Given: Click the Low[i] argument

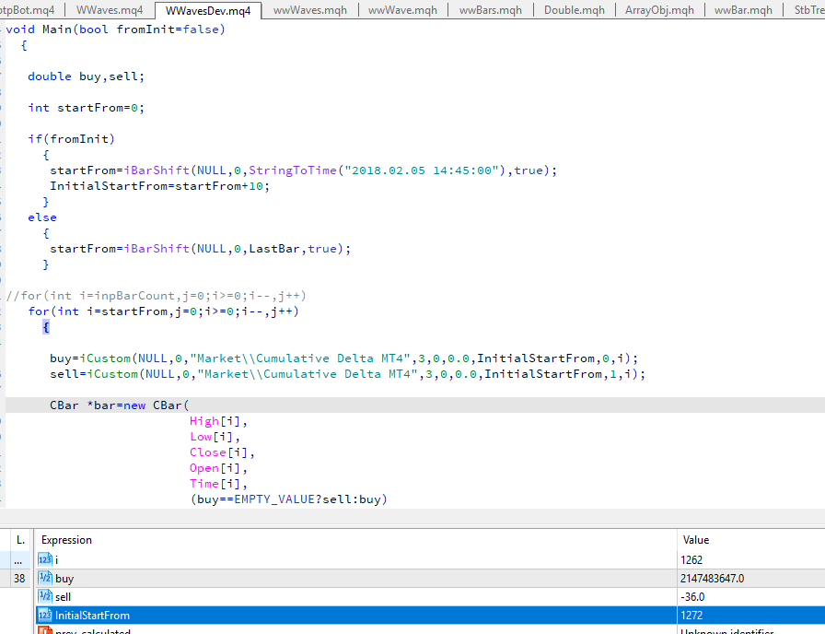Looking at the screenshot, I should (215, 437).
